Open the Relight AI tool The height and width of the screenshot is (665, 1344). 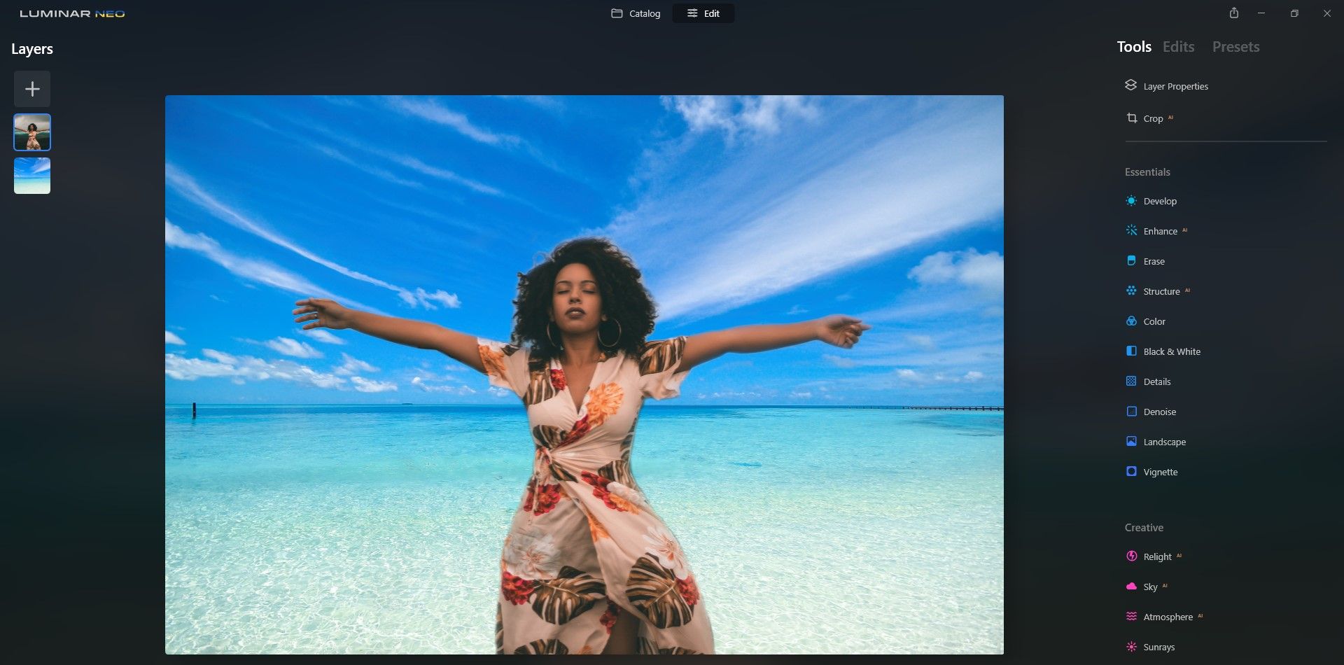pos(1153,556)
